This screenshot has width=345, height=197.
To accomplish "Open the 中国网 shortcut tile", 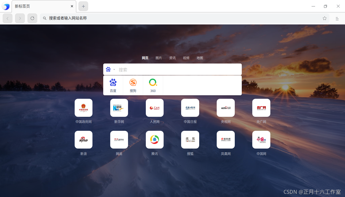I will 261,140.
